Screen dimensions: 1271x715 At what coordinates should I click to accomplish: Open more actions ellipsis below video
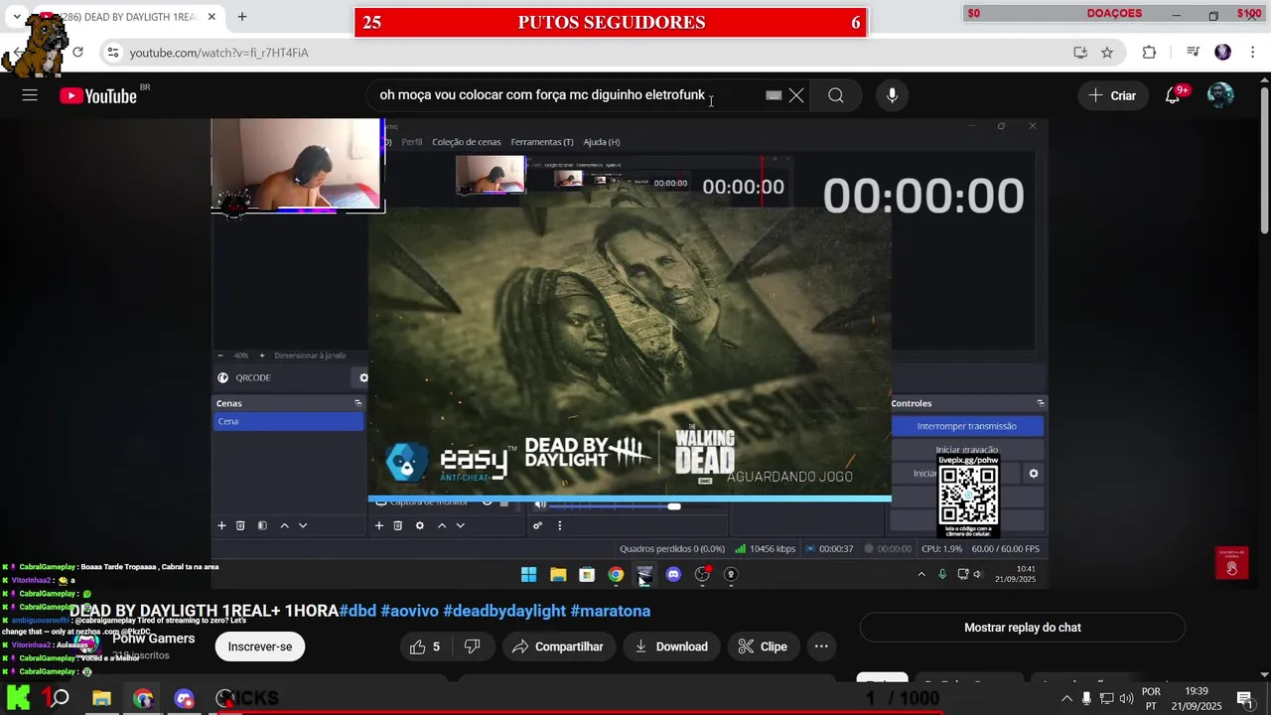click(x=821, y=646)
